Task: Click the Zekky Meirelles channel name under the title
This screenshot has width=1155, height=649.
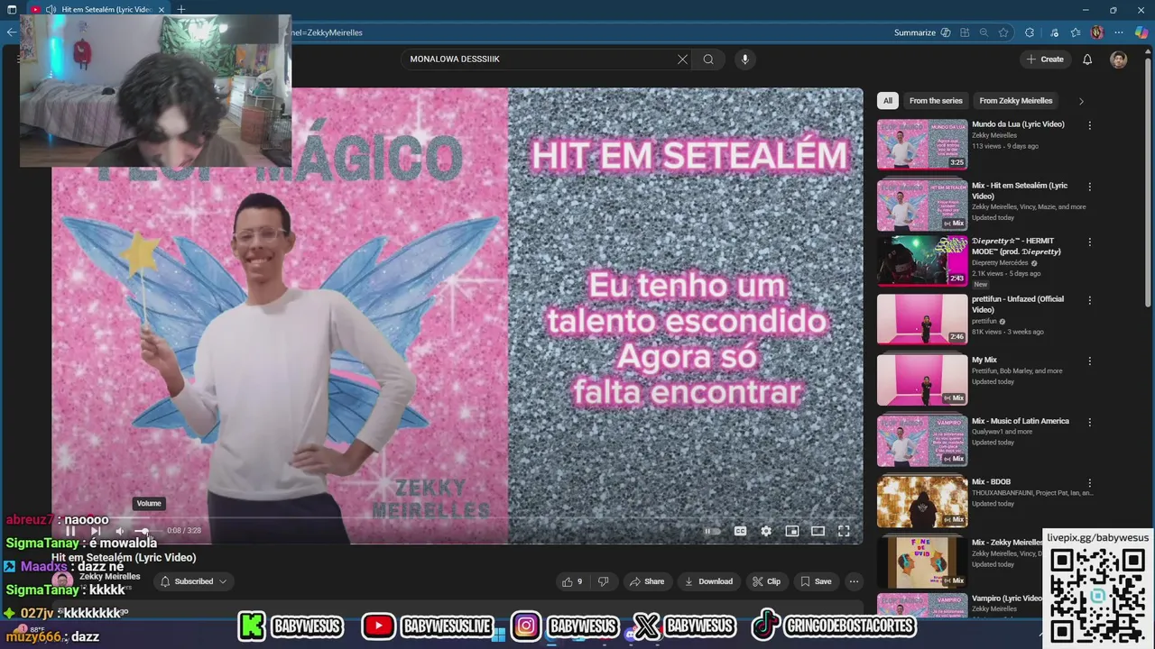Action: 109,576
